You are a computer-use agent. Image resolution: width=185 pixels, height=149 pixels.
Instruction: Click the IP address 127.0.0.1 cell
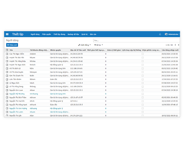click(x=74, y=101)
